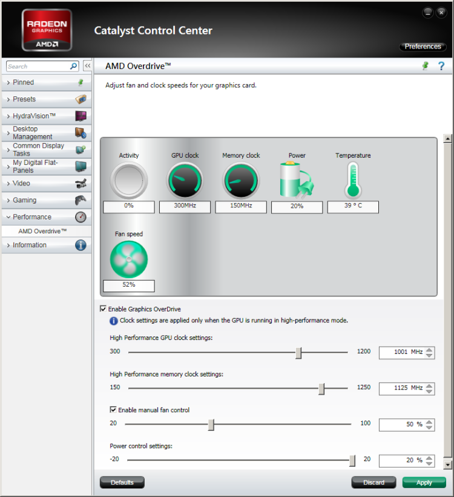The image size is (454, 497).
Task: Open the help question mark icon
Action: [441, 66]
